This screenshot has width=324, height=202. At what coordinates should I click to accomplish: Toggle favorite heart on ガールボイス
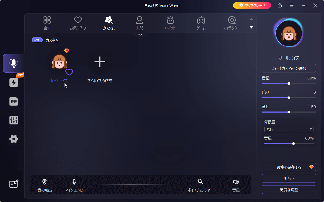(x=69, y=72)
